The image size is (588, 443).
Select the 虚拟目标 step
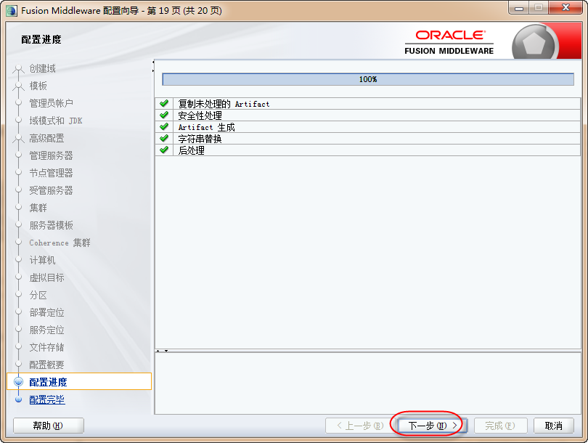[x=47, y=277]
